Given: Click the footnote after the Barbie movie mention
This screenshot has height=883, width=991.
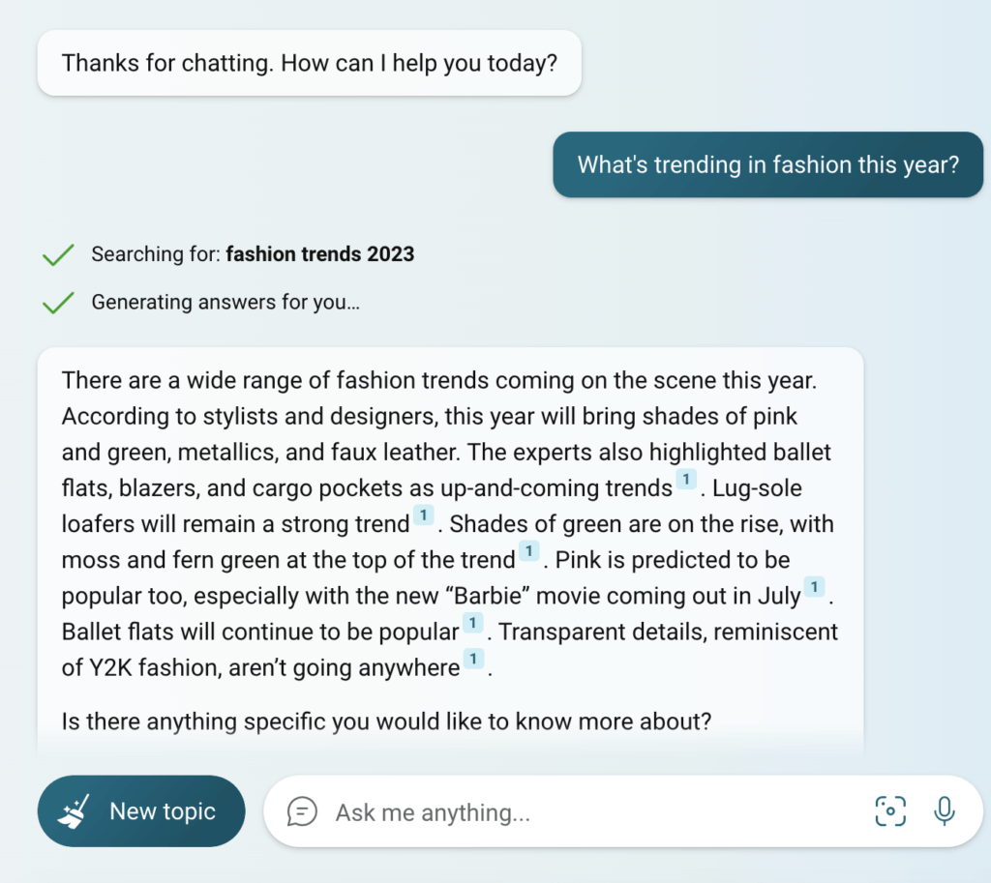Looking at the screenshot, I should [814, 586].
